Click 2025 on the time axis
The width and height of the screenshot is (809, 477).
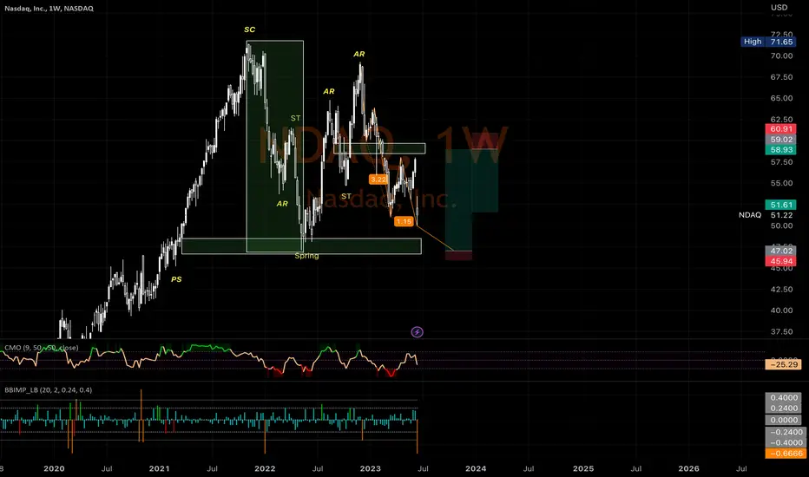pyautogui.click(x=583, y=468)
